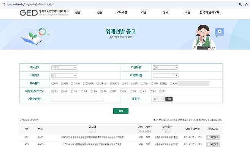Open the 기관유형 dropdown
Image resolution: width=250 pixels, height=147 pixels.
point(166,67)
